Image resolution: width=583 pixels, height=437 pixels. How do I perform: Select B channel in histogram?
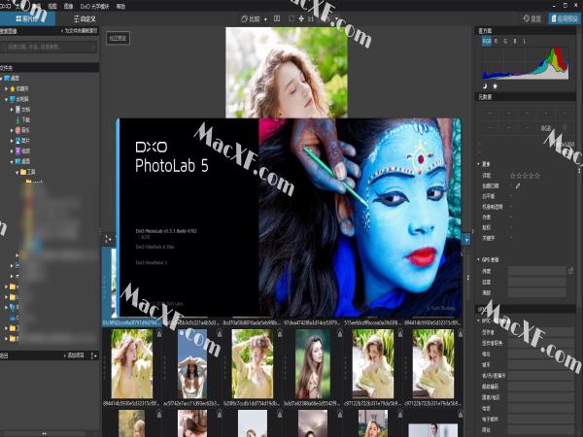(515, 41)
